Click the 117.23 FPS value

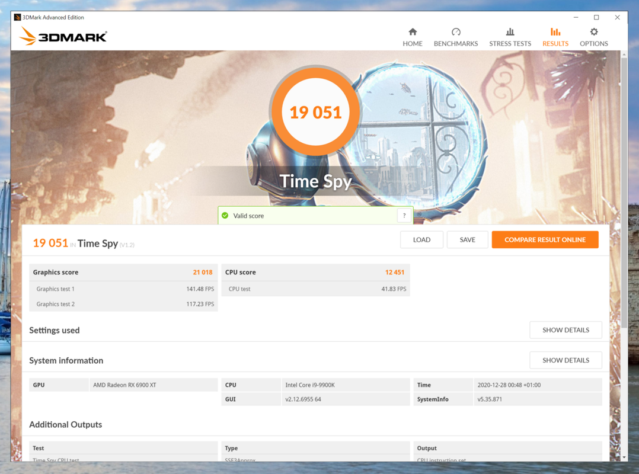200,304
